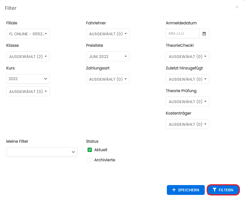Open the Fahrlehrer dropdown
This screenshot has height=199, width=244.
[108, 34]
